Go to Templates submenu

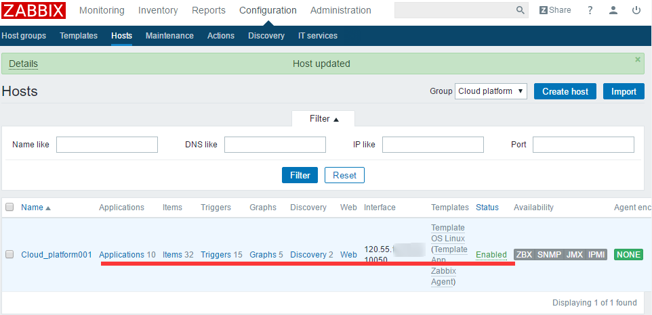[x=79, y=36]
